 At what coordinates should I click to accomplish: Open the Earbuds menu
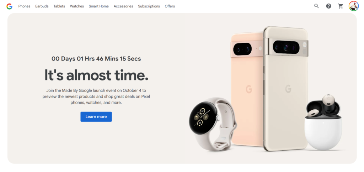click(x=42, y=6)
